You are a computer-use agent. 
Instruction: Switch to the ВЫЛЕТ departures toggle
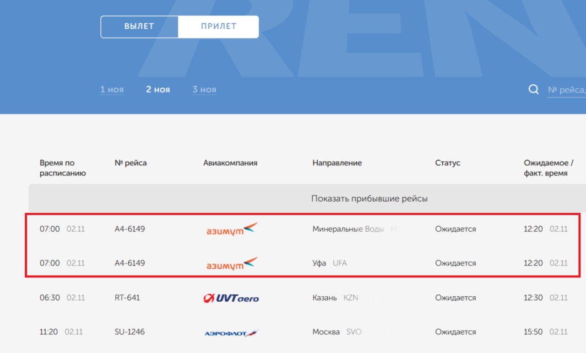[139, 27]
